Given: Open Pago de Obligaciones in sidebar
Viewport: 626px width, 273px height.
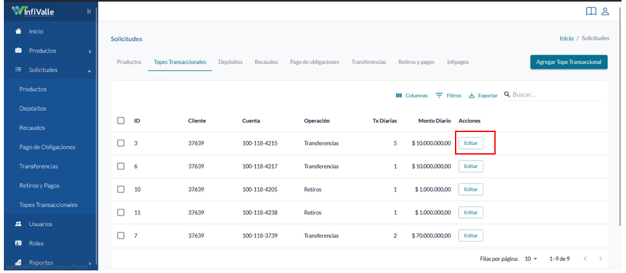Looking at the screenshot, I should tap(47, 147).
